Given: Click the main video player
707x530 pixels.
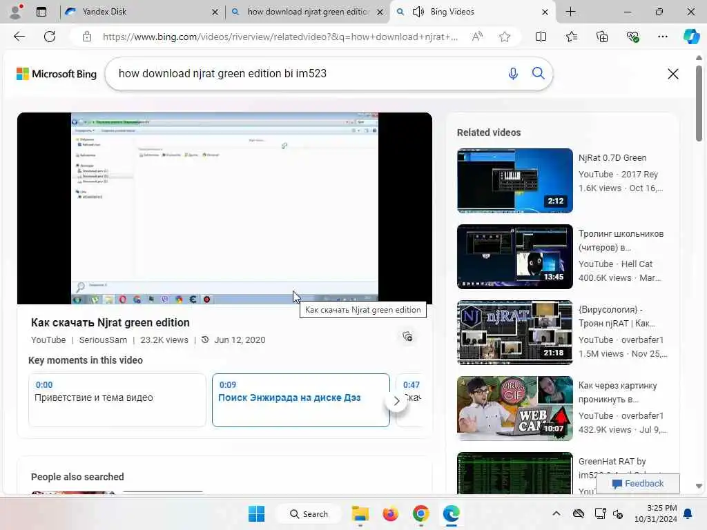Looking at the screenshot, I should click(224, 208).
